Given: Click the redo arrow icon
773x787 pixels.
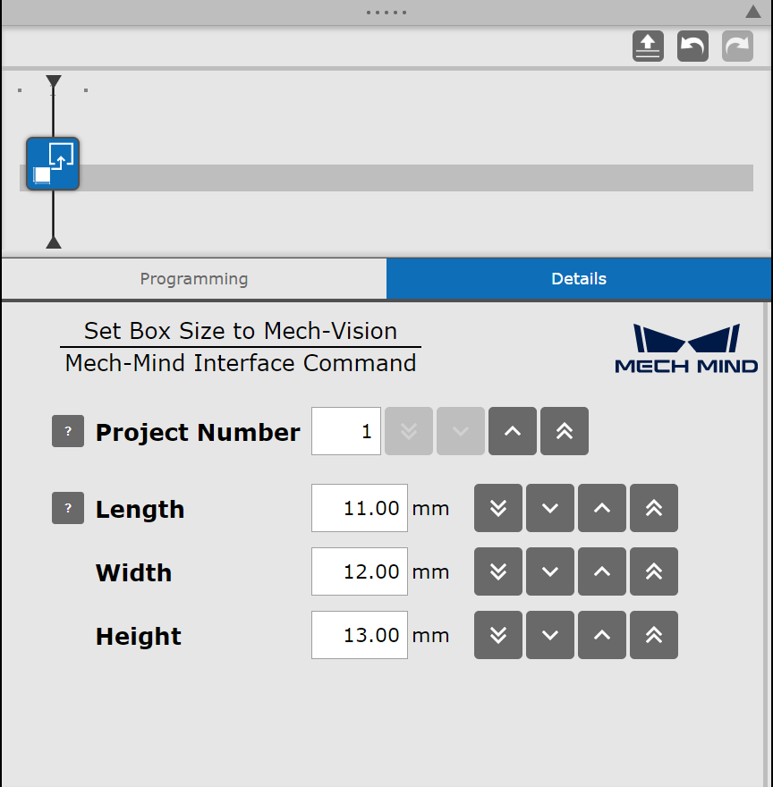Looking at the screenshot, I should coord(737,47).
